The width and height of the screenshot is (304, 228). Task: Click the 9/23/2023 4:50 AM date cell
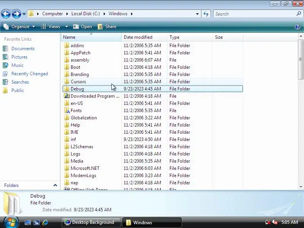[142, 139]
